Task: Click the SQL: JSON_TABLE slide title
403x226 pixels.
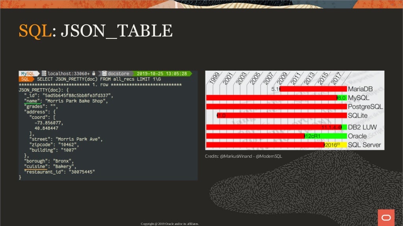Action: (x=96, y=31)
